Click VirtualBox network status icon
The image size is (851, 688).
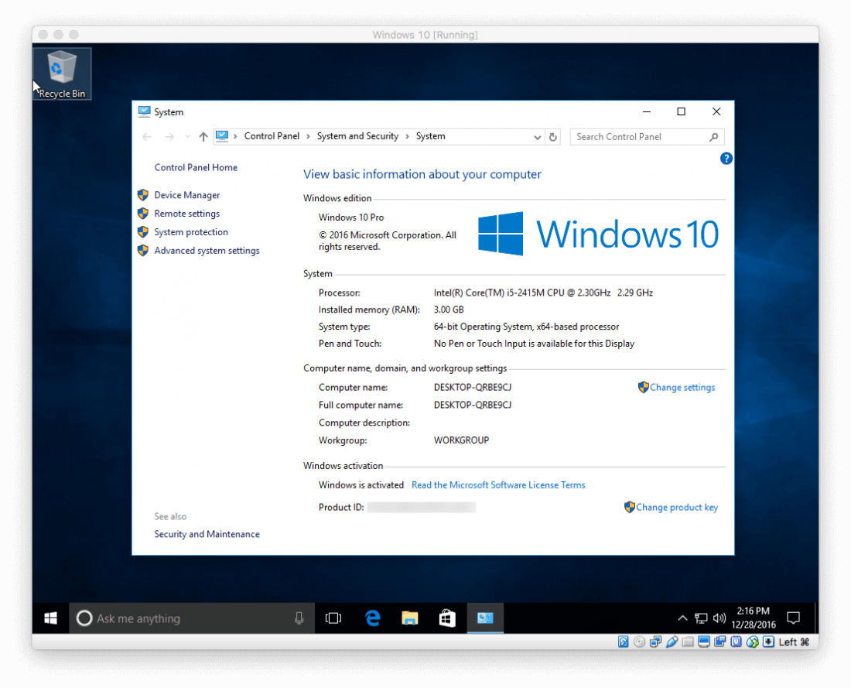[655, 642]
